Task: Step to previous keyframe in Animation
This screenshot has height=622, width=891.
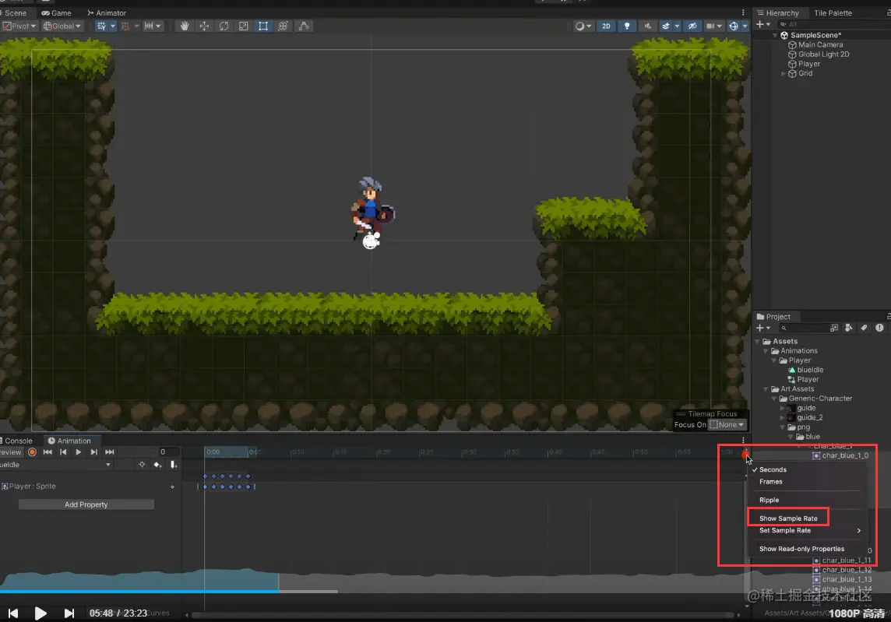Action: [x=63, y=452]
